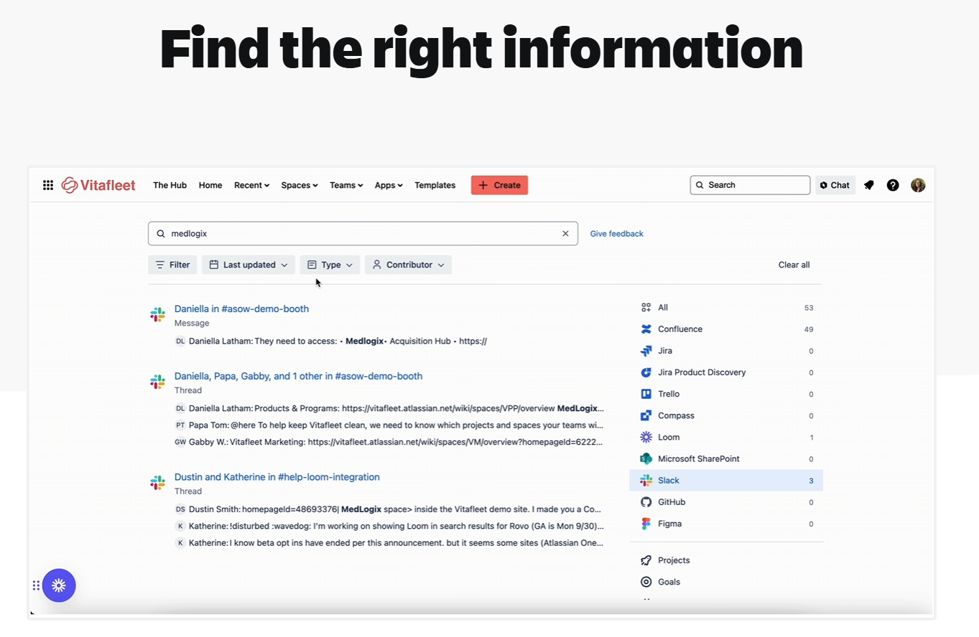Expand the Apps dropdown menu
979x637 pixels.
(x=389, y=185)
